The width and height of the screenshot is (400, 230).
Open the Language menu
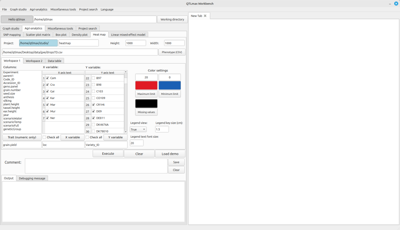click(107, 9)
